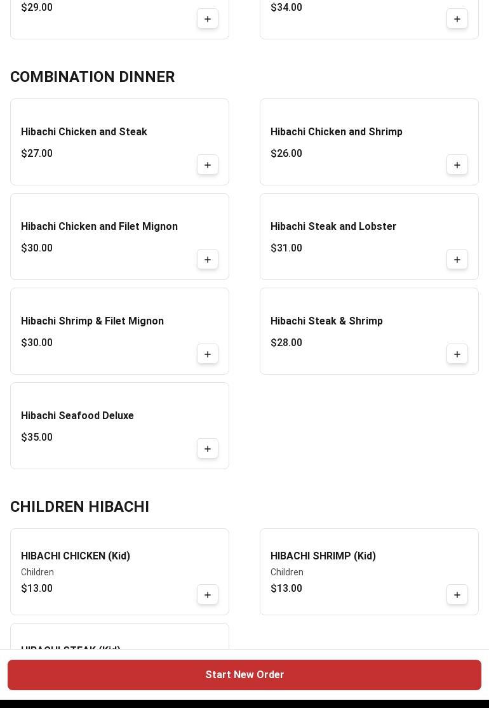This screenshot has height=708, width=489.
Task: Open partially visible HIBACHI STEAK (Kid) card
Action: coord(119,637)
